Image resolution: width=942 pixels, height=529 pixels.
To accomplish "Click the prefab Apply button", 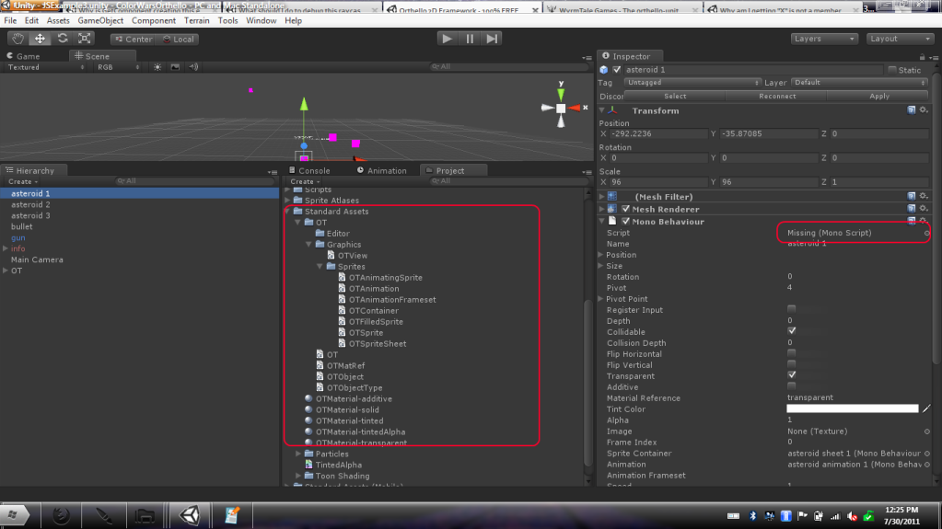I will [878, 96].
